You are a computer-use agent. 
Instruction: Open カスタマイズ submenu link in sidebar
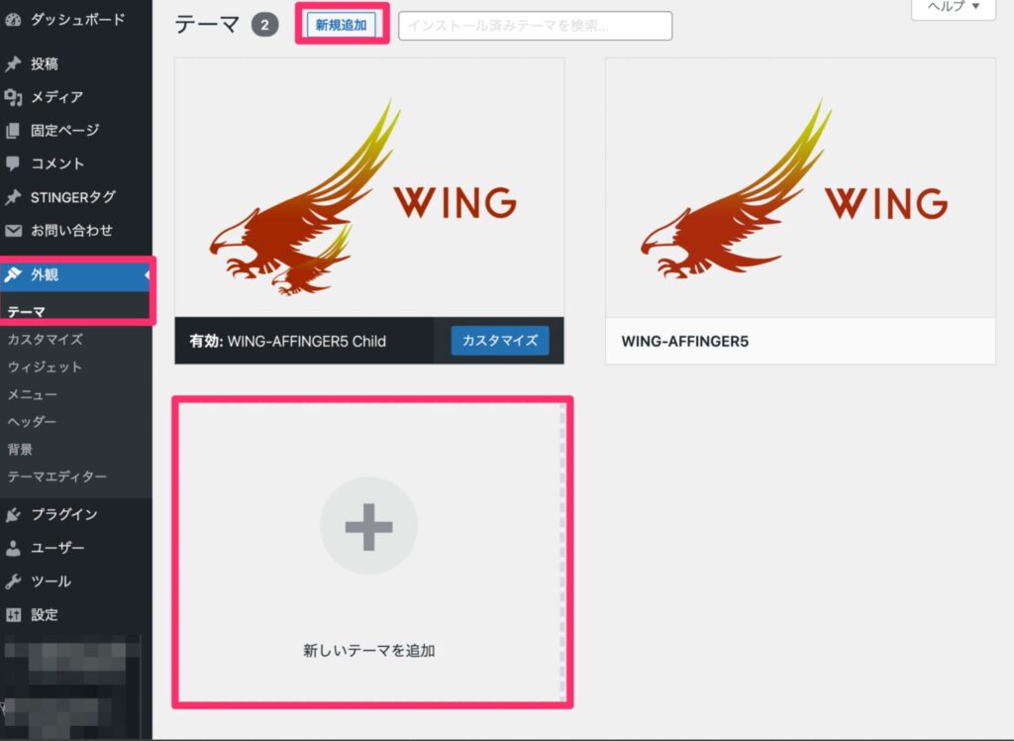point(45,339)
